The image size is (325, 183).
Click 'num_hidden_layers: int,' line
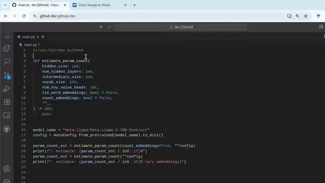click(x=68, y=72)
